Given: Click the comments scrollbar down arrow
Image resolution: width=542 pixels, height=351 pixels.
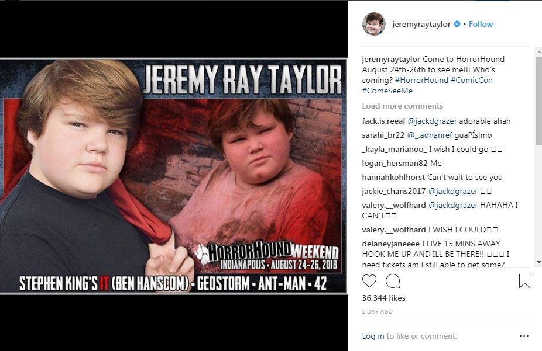Looking at the screenshot, I should pyautogui.click(x=538, y=262).
